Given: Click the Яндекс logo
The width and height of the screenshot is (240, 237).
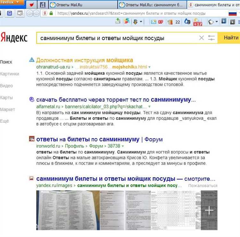Looking at the screenshot, I should click(14, 37).
